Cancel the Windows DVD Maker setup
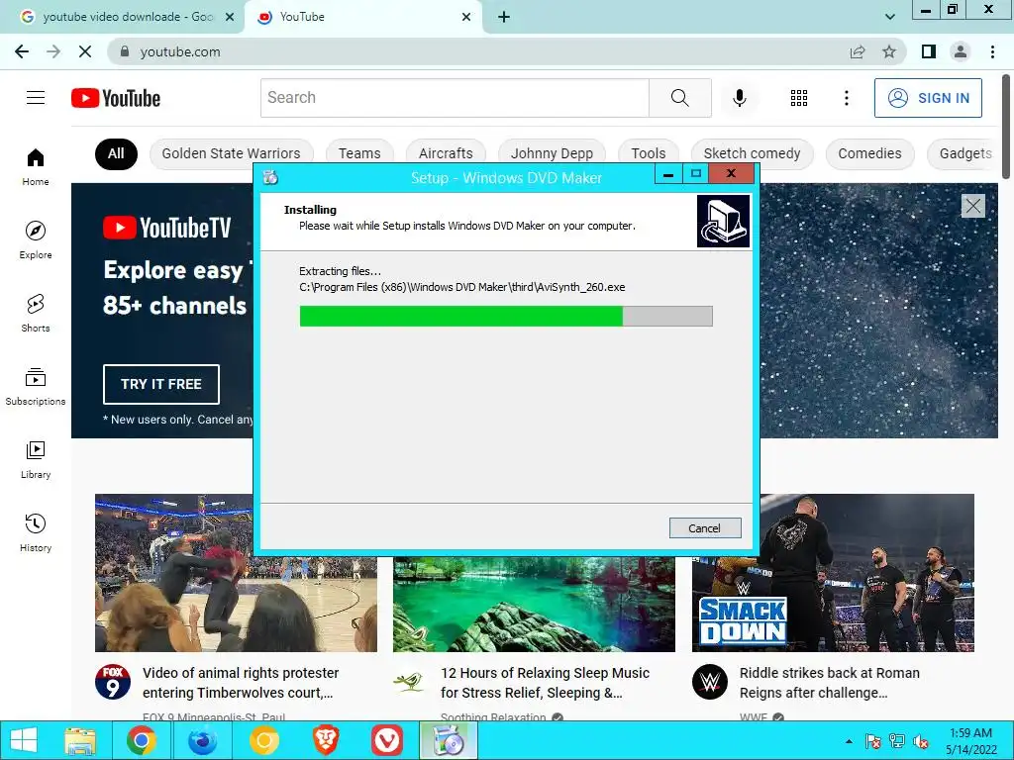1014x760 pixels. click(x=705, y=528)
